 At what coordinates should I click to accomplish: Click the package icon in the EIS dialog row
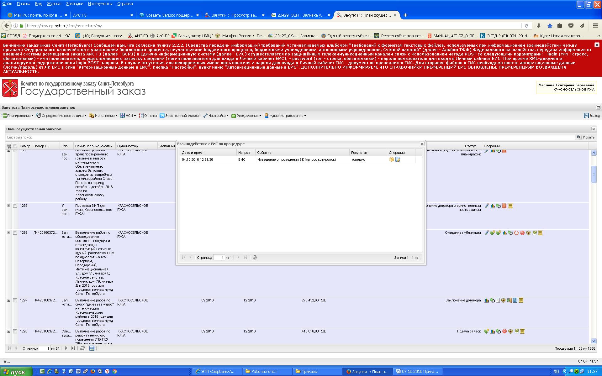391,159
